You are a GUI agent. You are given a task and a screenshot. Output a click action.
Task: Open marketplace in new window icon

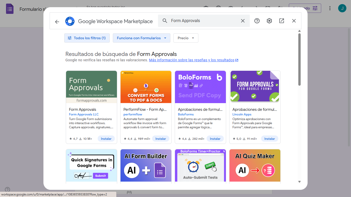pyautogui.click(x=282, y=21)
